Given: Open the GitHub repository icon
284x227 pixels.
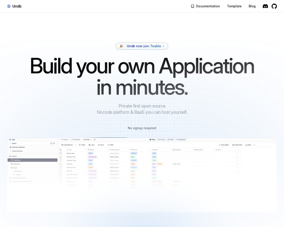Looking at the screenshot, I should 274,6.
